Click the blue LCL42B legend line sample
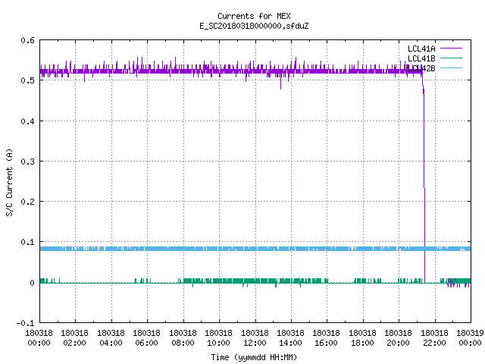 [451, 67]
